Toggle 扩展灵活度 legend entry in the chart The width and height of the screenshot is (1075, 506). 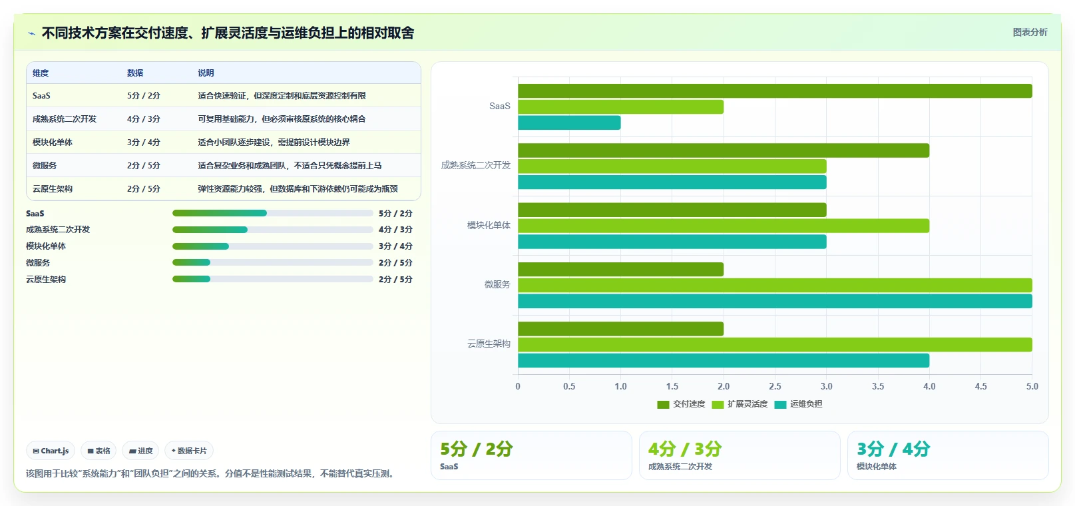740,404
